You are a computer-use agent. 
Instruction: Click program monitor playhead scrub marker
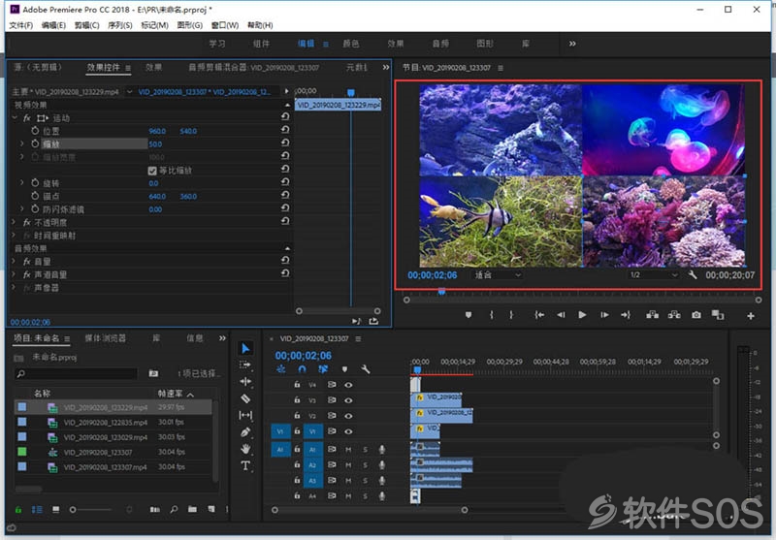(441, 292)
